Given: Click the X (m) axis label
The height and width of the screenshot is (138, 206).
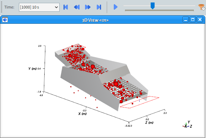Looking at the screenshot, I should pyautogui.click(x=82, y=114).
